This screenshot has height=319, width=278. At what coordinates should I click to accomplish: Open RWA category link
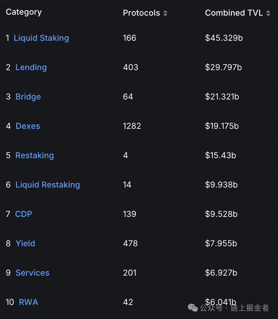28,302
